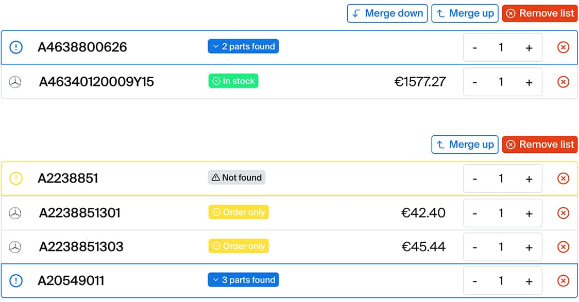Click the Order only badge for A2238851301
579x302 pixels.
point(239,212)
